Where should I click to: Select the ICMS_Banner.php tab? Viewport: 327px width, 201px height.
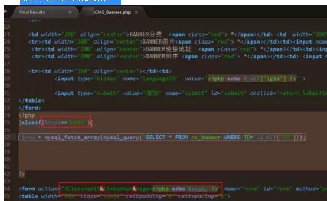(112, 12)
